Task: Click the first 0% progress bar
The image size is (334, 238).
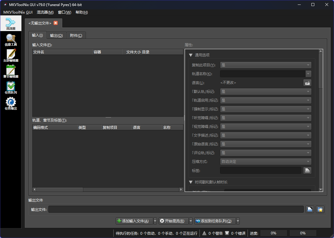Action: (x=274, y=233)
